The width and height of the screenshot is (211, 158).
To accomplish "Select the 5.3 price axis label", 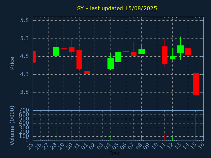I will click(x=24, y=39).
